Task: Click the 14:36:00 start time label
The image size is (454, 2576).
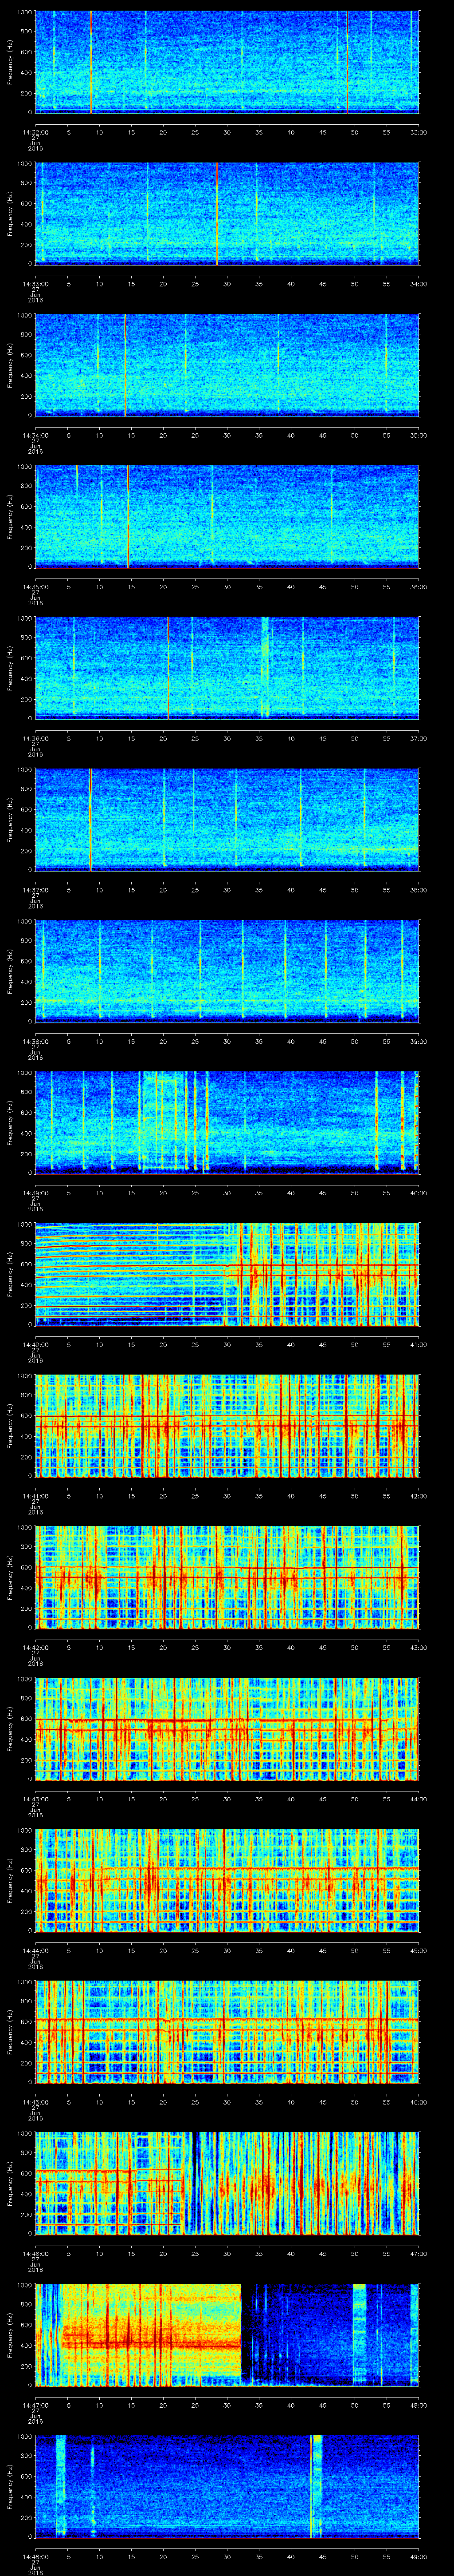Action: 36,738
